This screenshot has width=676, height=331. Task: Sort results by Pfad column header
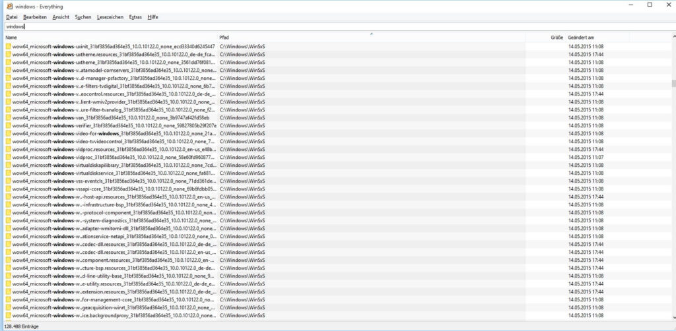pyautogui.click(x=371, y=38)
